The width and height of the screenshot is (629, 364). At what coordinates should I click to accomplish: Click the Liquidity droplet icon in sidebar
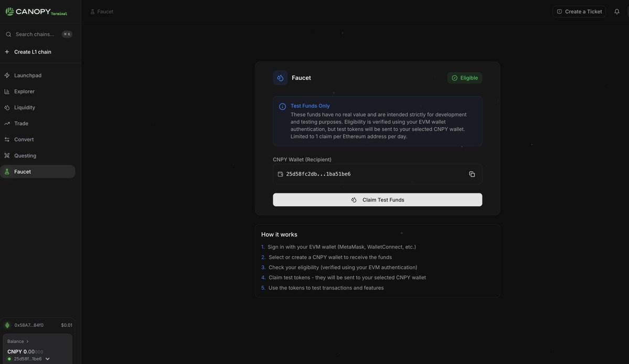coord(7,108)
